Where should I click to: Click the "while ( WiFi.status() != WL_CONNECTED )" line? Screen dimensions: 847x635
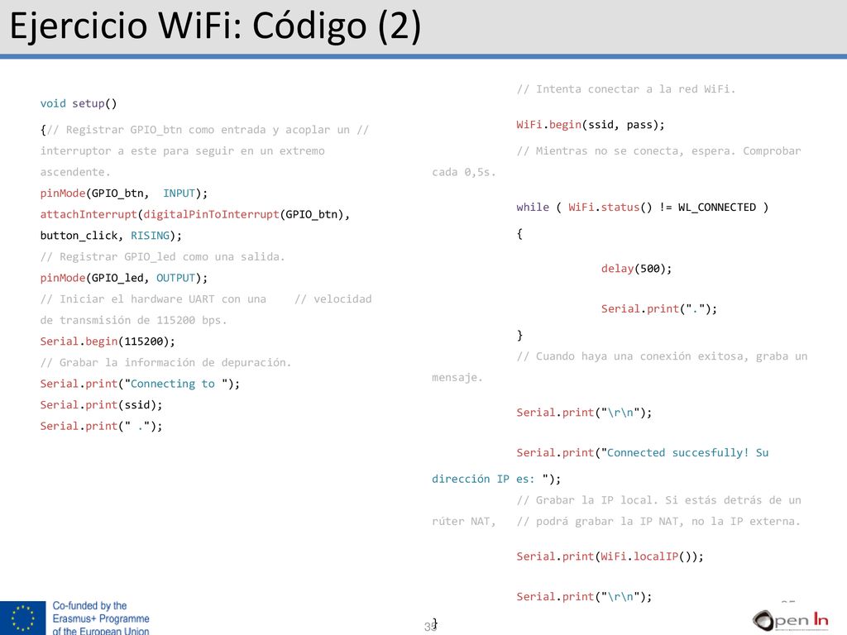pos(642,208)
